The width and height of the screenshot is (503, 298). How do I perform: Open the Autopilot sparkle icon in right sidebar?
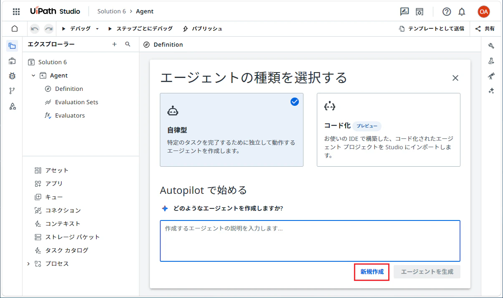[491, 91]
